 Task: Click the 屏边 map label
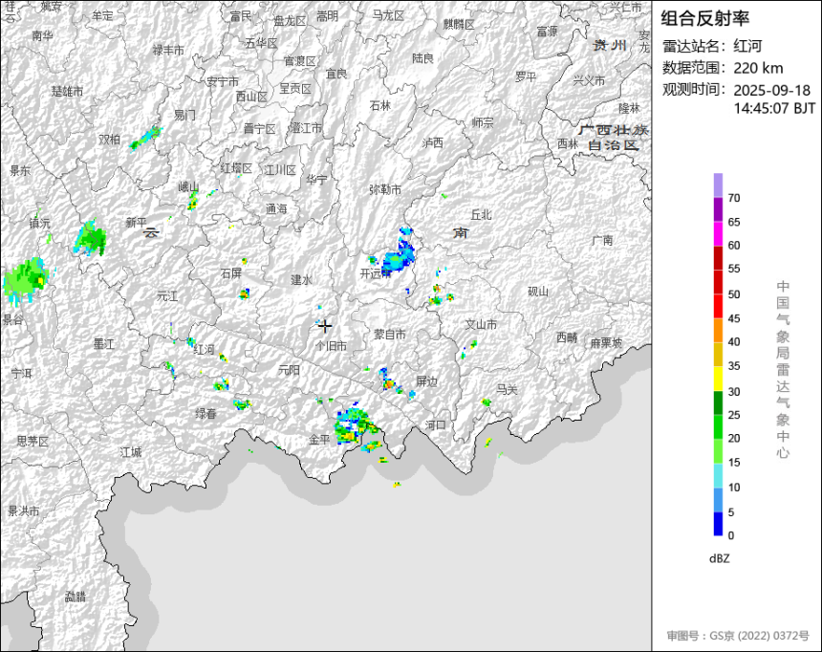[x=426, y=381]
